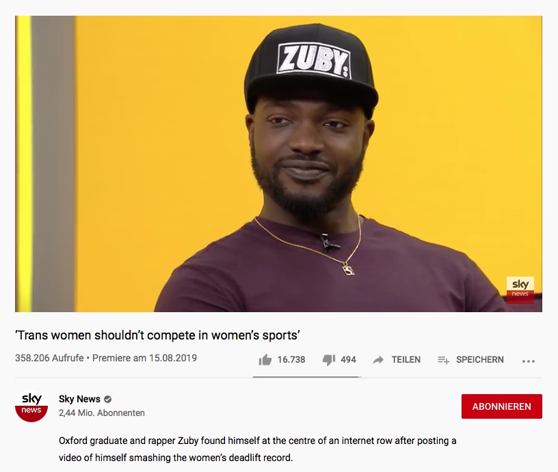Click the TEILEN share button label
Screen dimensions: 558x472
[406, 360]
